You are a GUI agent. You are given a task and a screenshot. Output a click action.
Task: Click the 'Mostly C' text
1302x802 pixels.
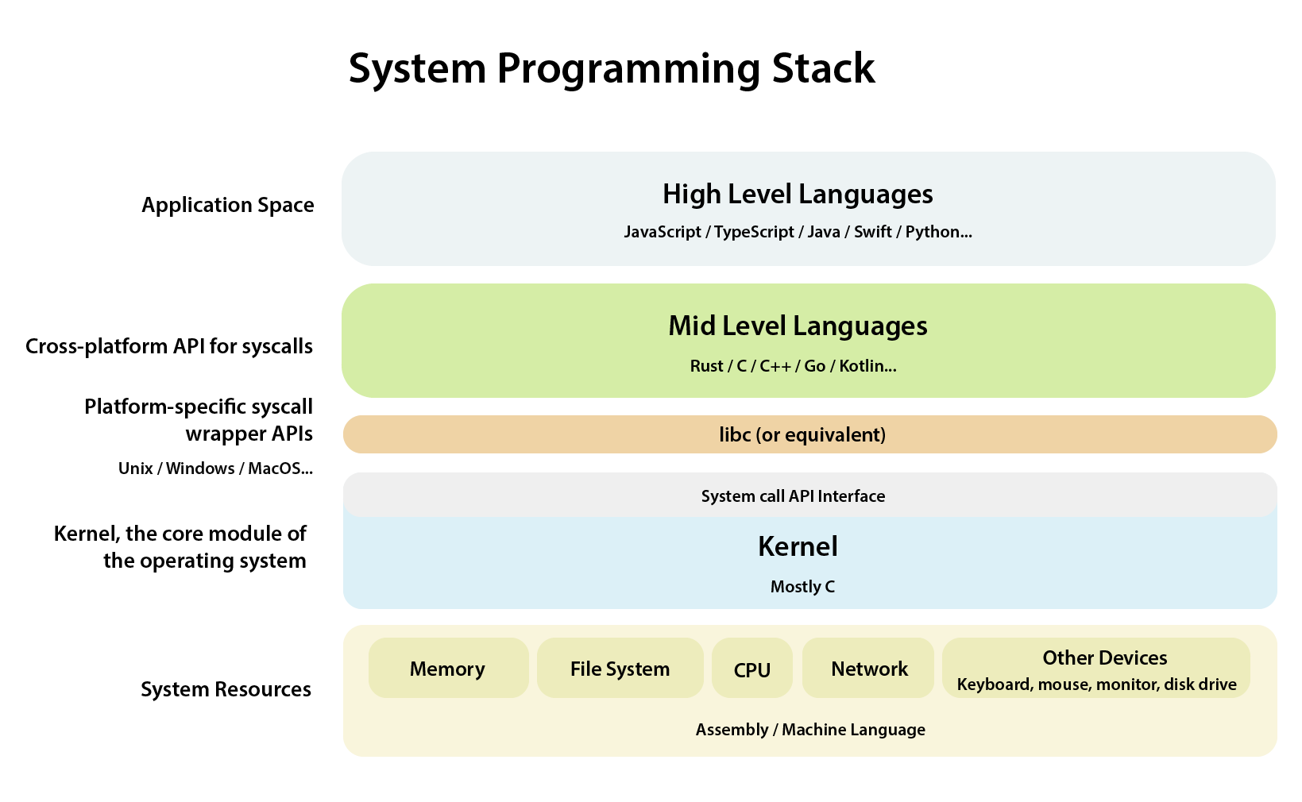pyautogui.click(x=802, y=587)
